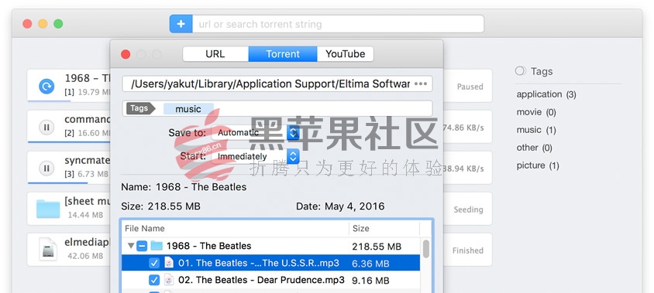Pause the syncmate download with its pause icon
The height and width of the screenshot is (293, 654).
coord(46,168)
